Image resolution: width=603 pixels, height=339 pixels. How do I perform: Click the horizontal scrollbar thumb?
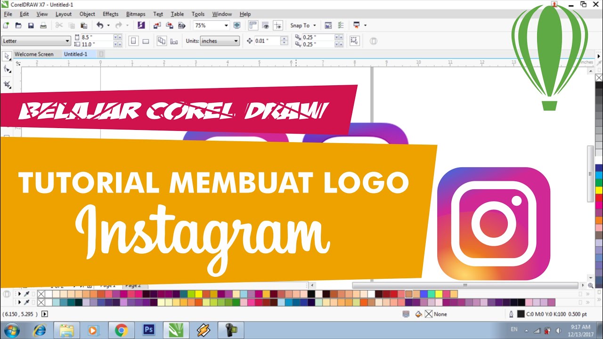point(465,285)
